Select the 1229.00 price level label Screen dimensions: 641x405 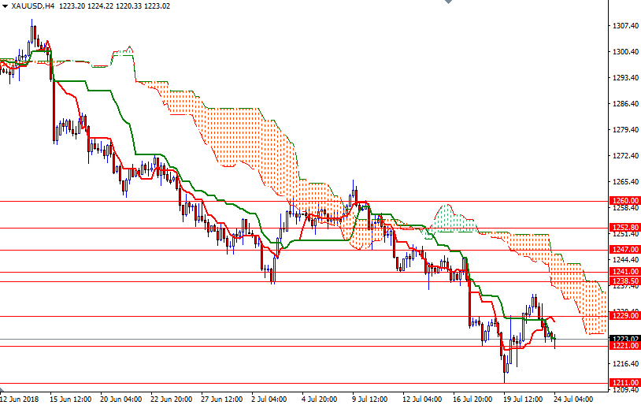point(625,316)
